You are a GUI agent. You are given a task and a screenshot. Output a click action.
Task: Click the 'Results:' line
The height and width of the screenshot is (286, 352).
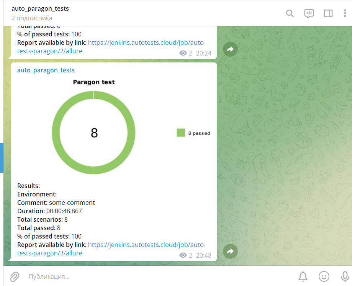click(28, 186)
